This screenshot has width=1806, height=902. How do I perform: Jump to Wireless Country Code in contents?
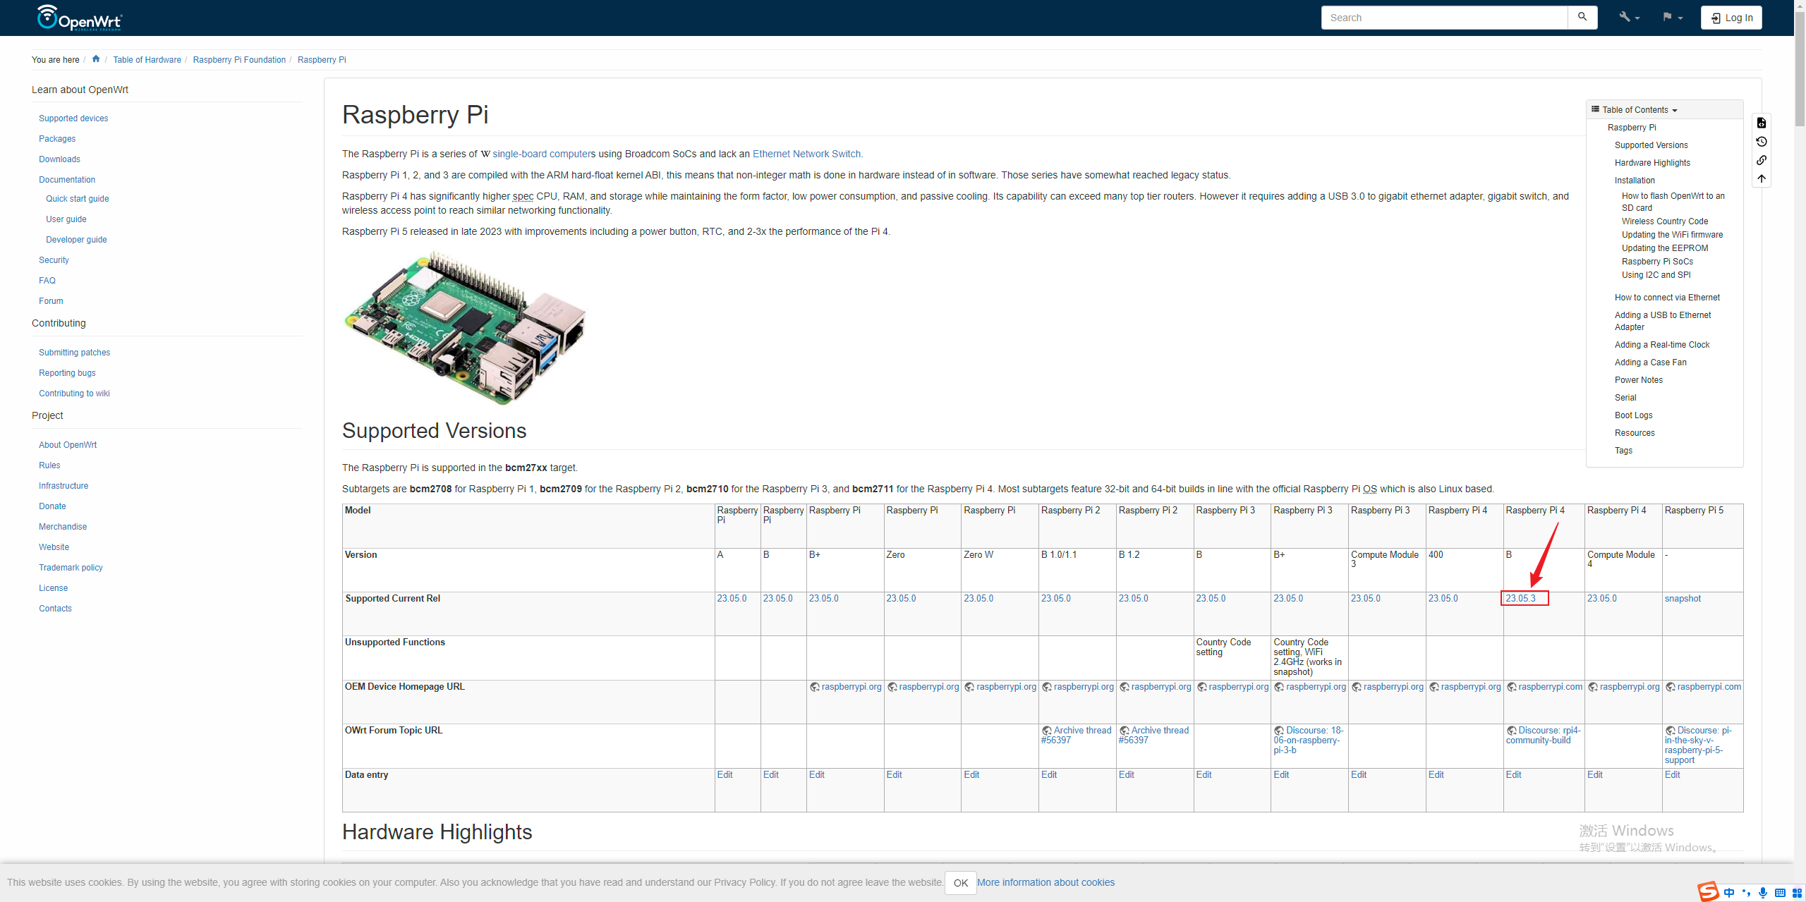coord(1664,221)
